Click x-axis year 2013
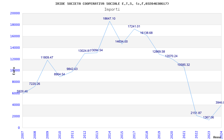This screenshot has height=140, width=224. pyautogui.click(x=97, y=135)
